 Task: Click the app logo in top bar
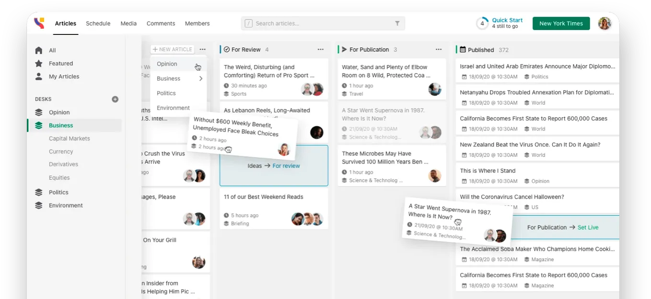[39, 23]
